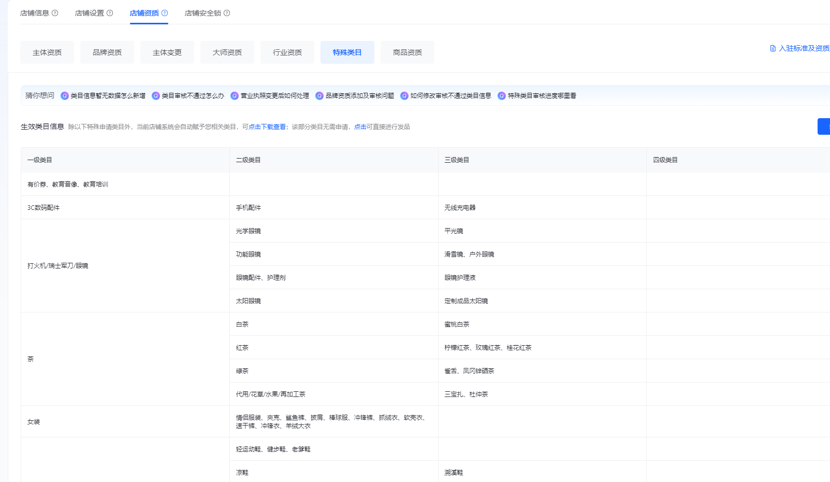Open 品牌资质添加及审核问题 suggested question
830x482 pixels.
(x=359, y=96)
